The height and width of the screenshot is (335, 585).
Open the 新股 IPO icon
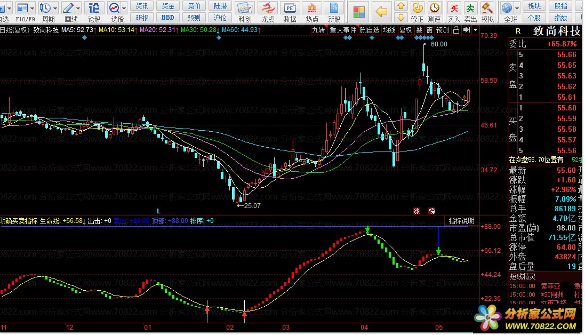coord(334,8)
